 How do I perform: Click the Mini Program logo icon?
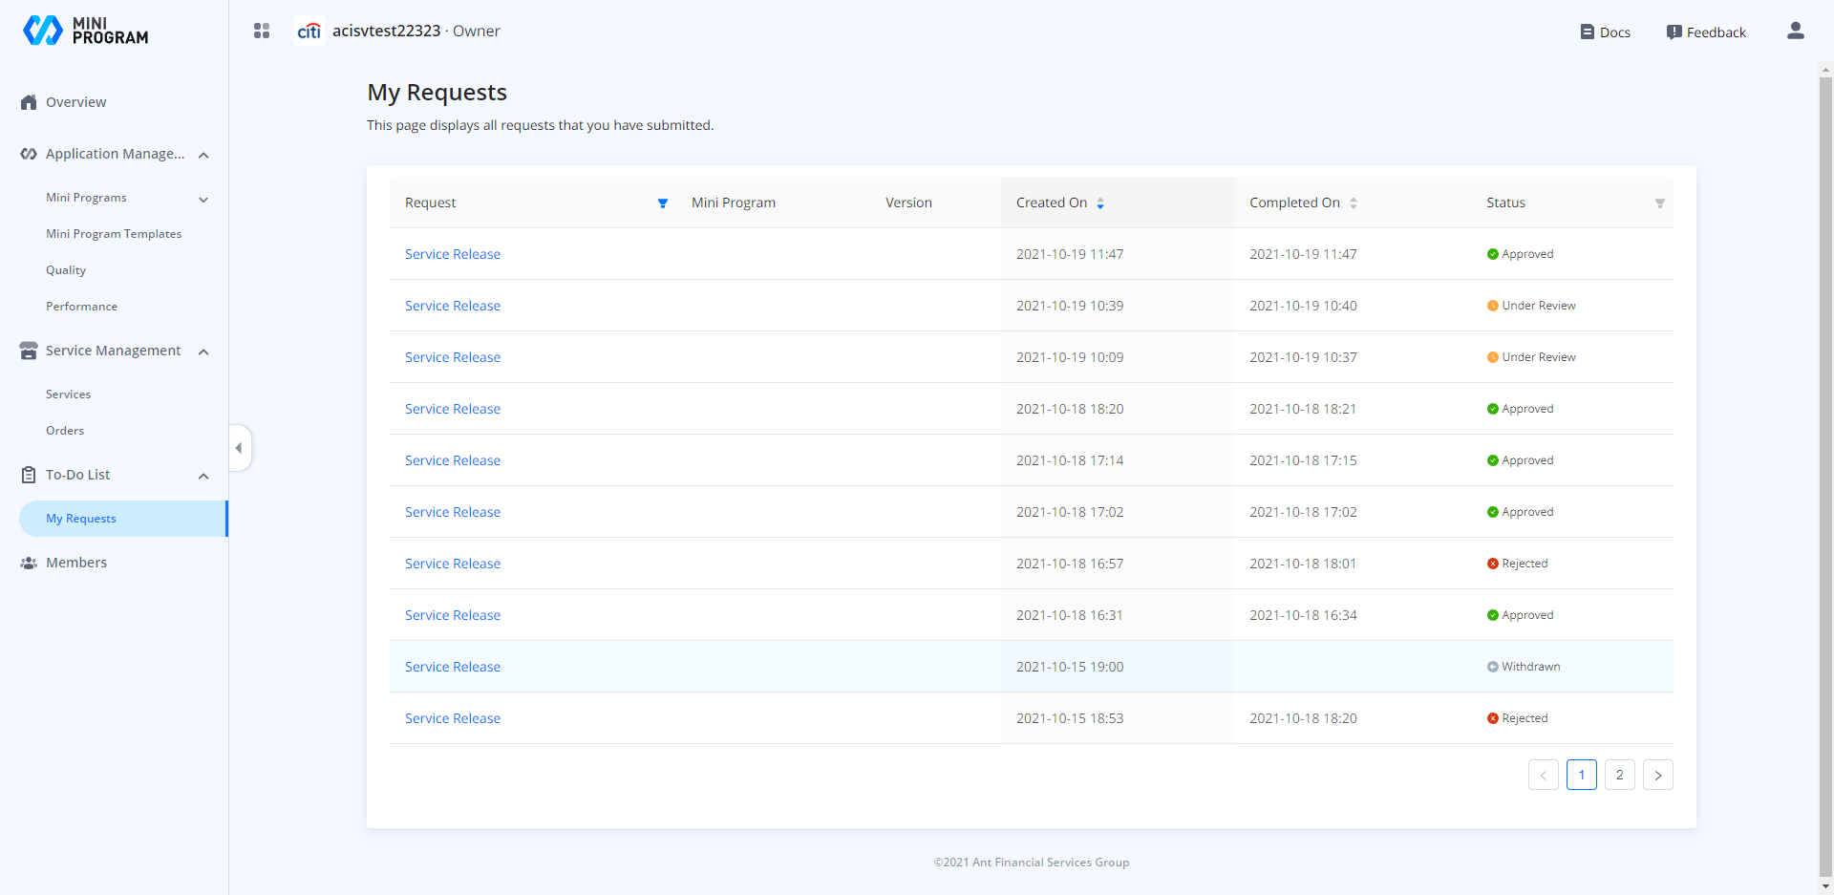[x=43, y=31]
